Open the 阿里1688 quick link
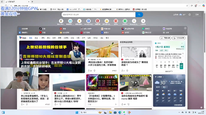206x115 pixels. [x=106, y=29]
